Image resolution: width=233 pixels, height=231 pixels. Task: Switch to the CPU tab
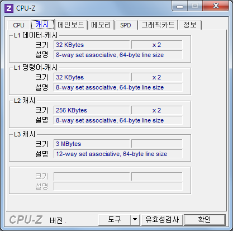click(18, 25)
